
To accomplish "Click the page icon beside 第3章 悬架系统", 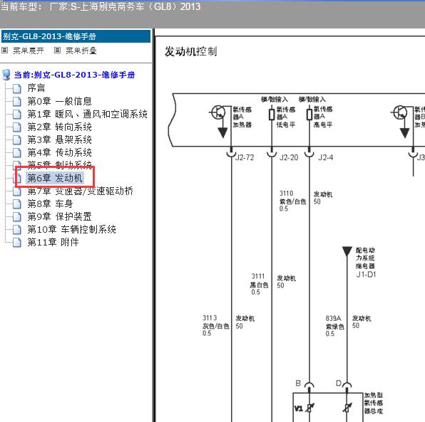I will (17, 140).
